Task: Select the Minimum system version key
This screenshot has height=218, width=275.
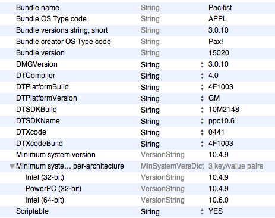Action: coord(56,155)
